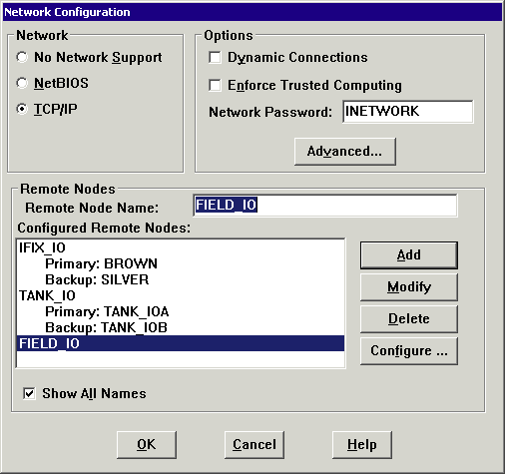
Task: Open the Advanced options dialog
Action: (x=345, y=152)
